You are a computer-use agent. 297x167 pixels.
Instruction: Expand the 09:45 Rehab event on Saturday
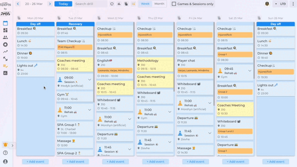pos(250,71)
